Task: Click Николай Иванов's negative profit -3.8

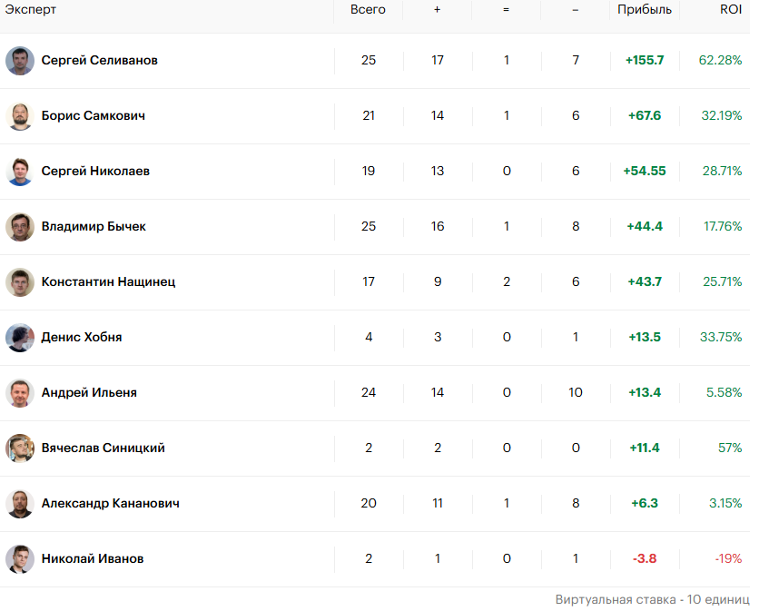Action: coord(645,558)
